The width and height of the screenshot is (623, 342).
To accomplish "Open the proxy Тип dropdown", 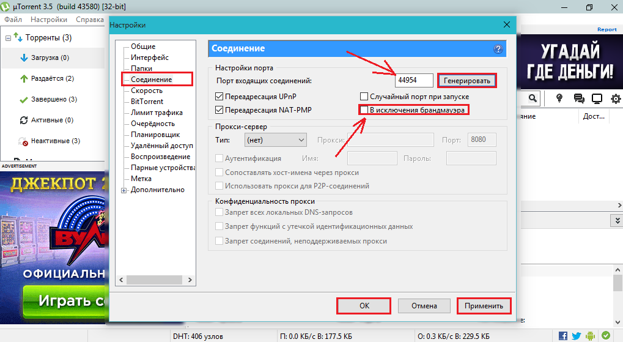I will (275, 141).
